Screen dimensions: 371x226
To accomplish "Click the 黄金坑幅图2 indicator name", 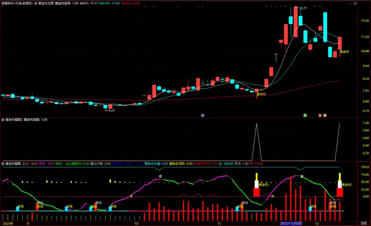I will pyautogui.click(x=14, y=120).
